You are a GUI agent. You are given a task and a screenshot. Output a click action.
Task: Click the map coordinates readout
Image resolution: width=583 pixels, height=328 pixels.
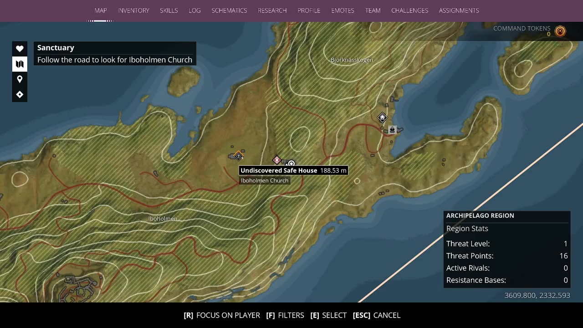[537, 295]
